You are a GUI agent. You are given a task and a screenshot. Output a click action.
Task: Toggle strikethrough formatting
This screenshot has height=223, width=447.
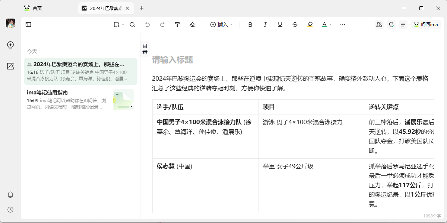pyautogui.click(x=295, y=25)
